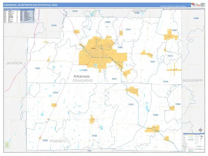Select ZIP code label 72432

[x=95, y=136]
